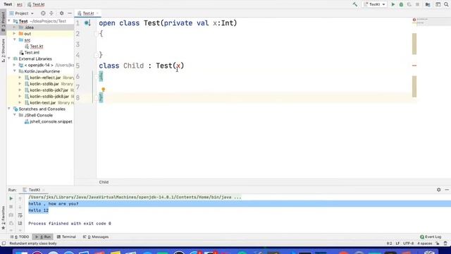Click the Child breadcrumb below the editor
This screenshot has height=254, width=451.
[x=104, y=182]
